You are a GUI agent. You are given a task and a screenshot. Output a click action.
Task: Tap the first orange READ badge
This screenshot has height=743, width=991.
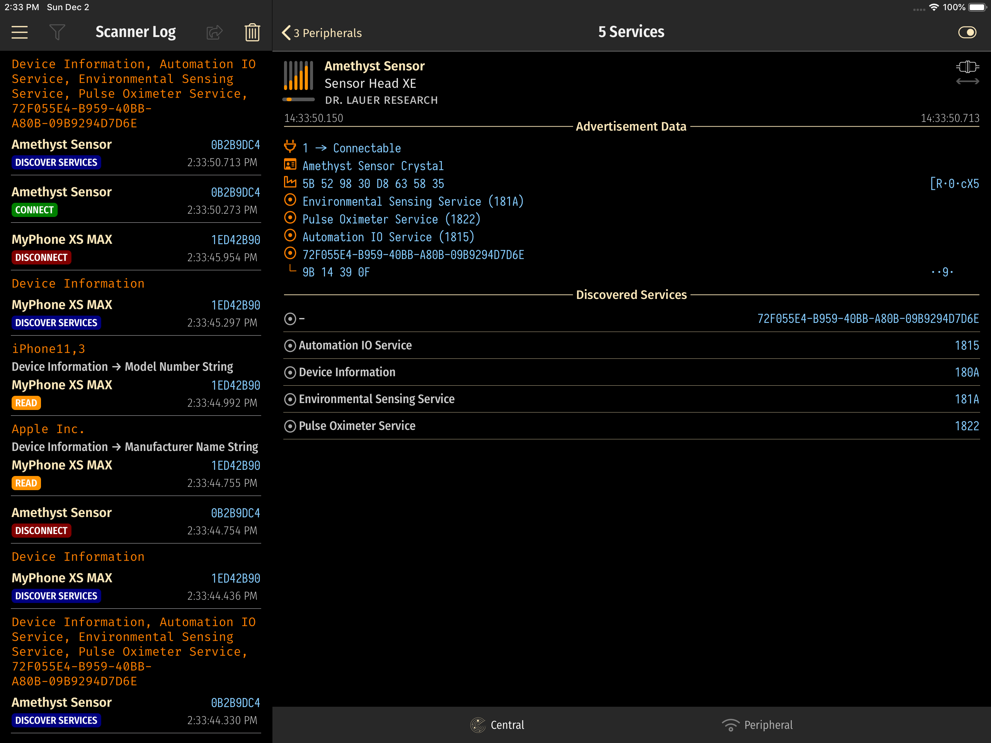point(26,403)
